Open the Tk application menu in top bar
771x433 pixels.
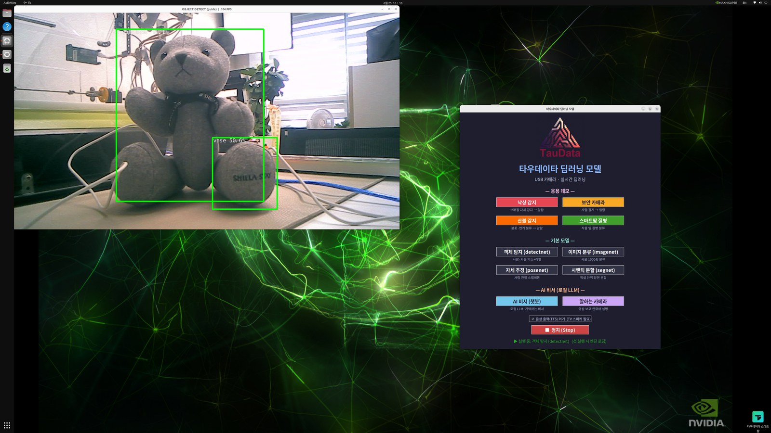point(27,2)
